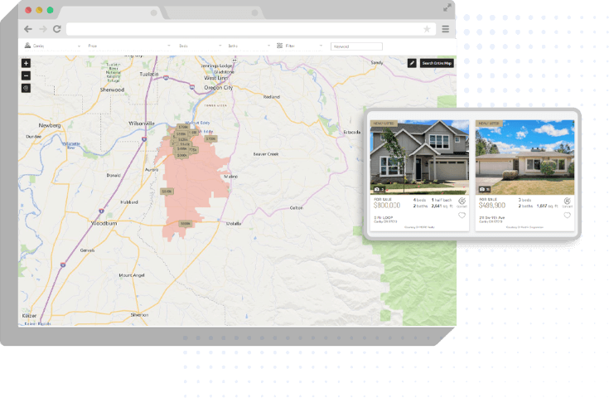Bookmark page with the star icon
609x398 pixels.
tap(427, 29)
